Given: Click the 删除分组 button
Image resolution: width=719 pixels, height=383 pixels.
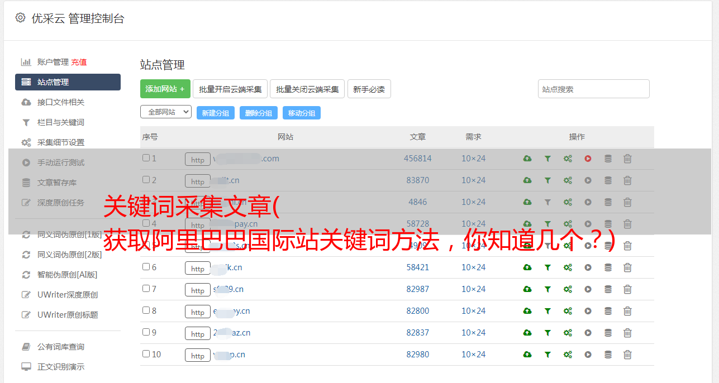Looking at the screenshot, I should (259, 113).
